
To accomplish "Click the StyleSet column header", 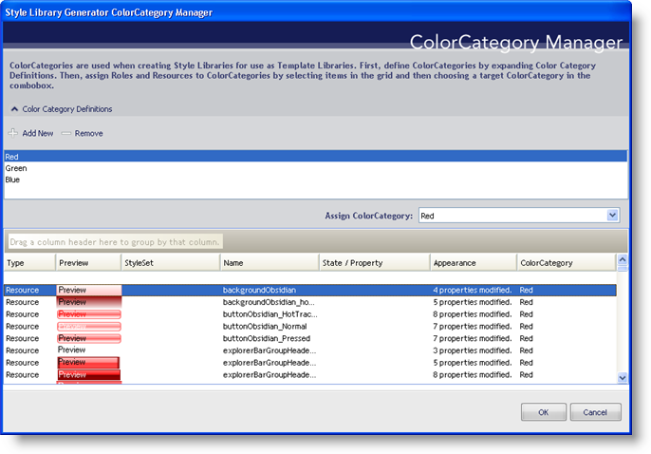I will [169, 262].
